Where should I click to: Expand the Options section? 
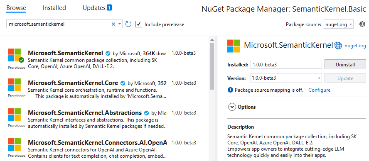click(232, 107)
